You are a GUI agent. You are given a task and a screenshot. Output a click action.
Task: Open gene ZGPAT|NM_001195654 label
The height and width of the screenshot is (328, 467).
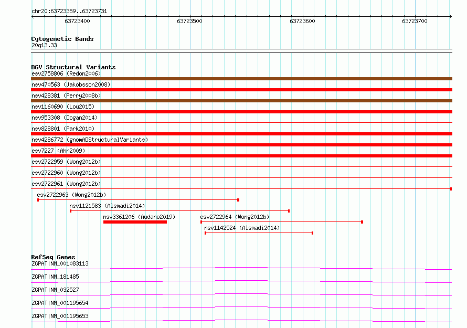60,303
